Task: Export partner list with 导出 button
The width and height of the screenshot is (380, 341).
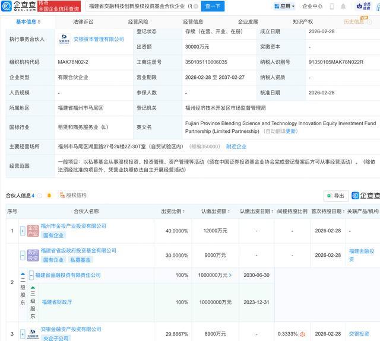Action: click(x=335, y=196)
